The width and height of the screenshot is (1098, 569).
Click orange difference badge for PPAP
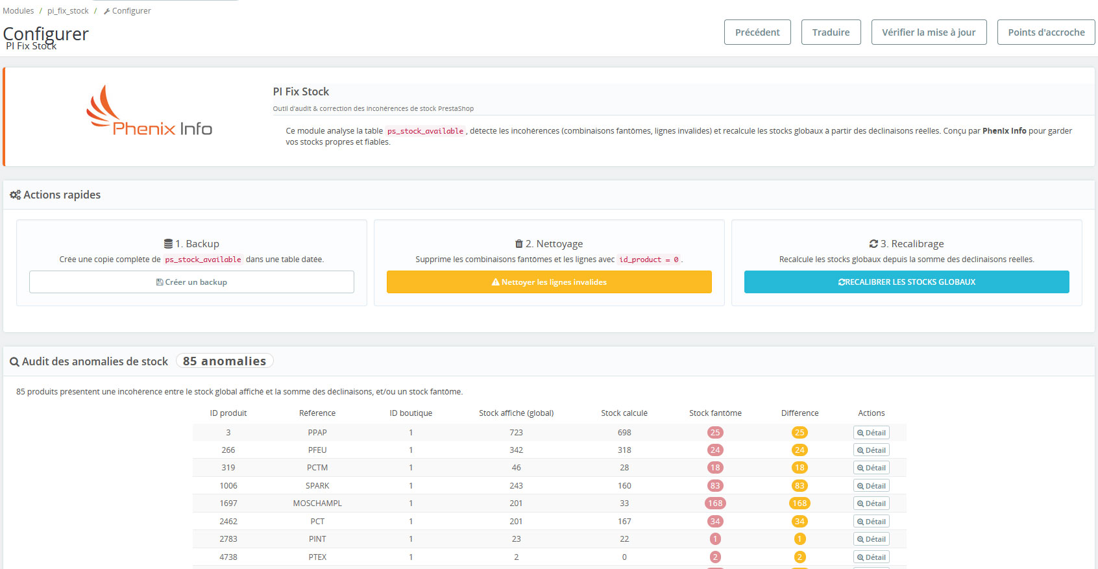799,433
